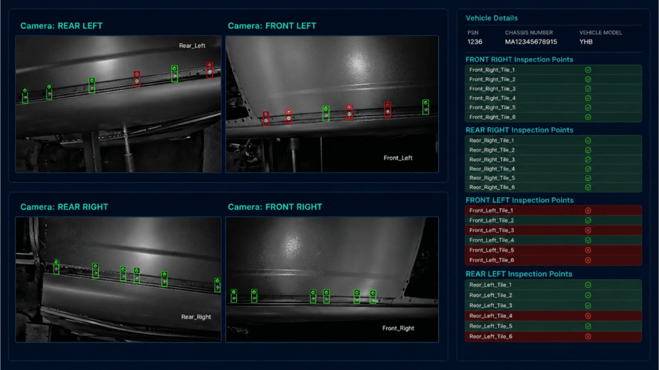Select the Front_Right_Tile_1 row label

[492, 70]
